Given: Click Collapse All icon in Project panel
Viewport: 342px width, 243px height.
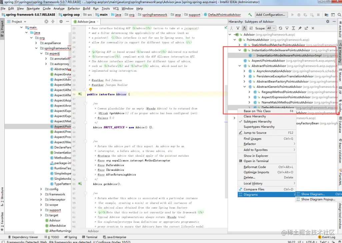Looking at the screenshot, I should pyautogui.click(x=53, y=21).
